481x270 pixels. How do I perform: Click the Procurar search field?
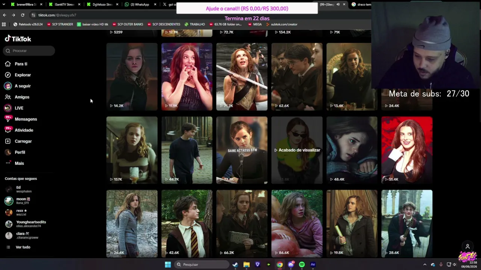(x=29, y=51)
